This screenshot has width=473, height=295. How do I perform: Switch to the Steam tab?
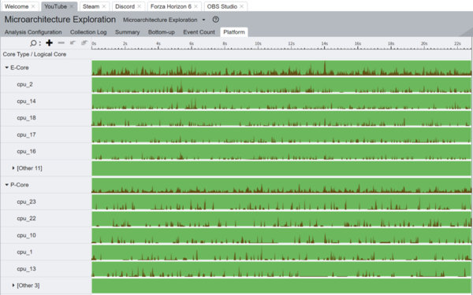[91, 6]
